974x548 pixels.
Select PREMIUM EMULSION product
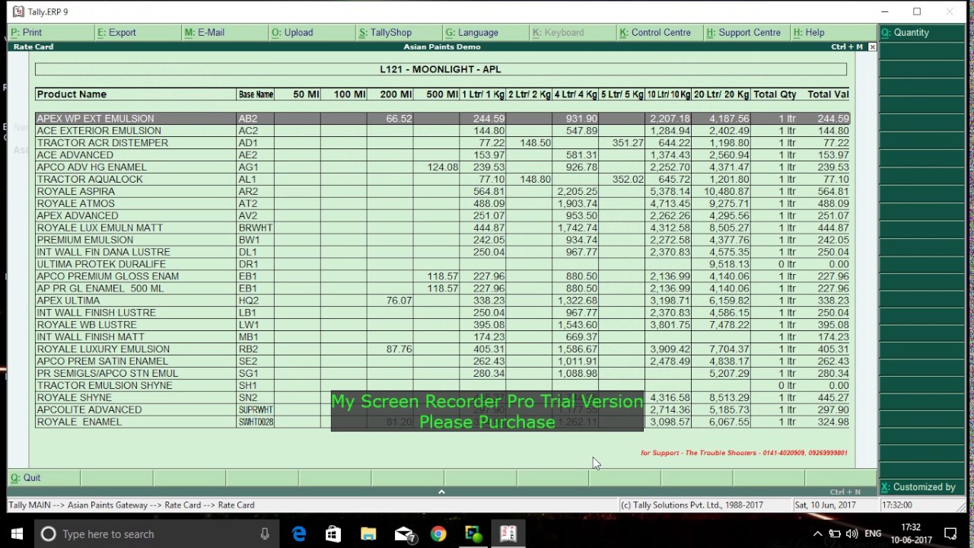point(85,240)
